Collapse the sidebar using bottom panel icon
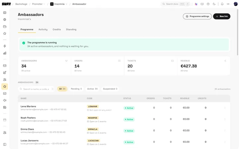 point(5,144)
